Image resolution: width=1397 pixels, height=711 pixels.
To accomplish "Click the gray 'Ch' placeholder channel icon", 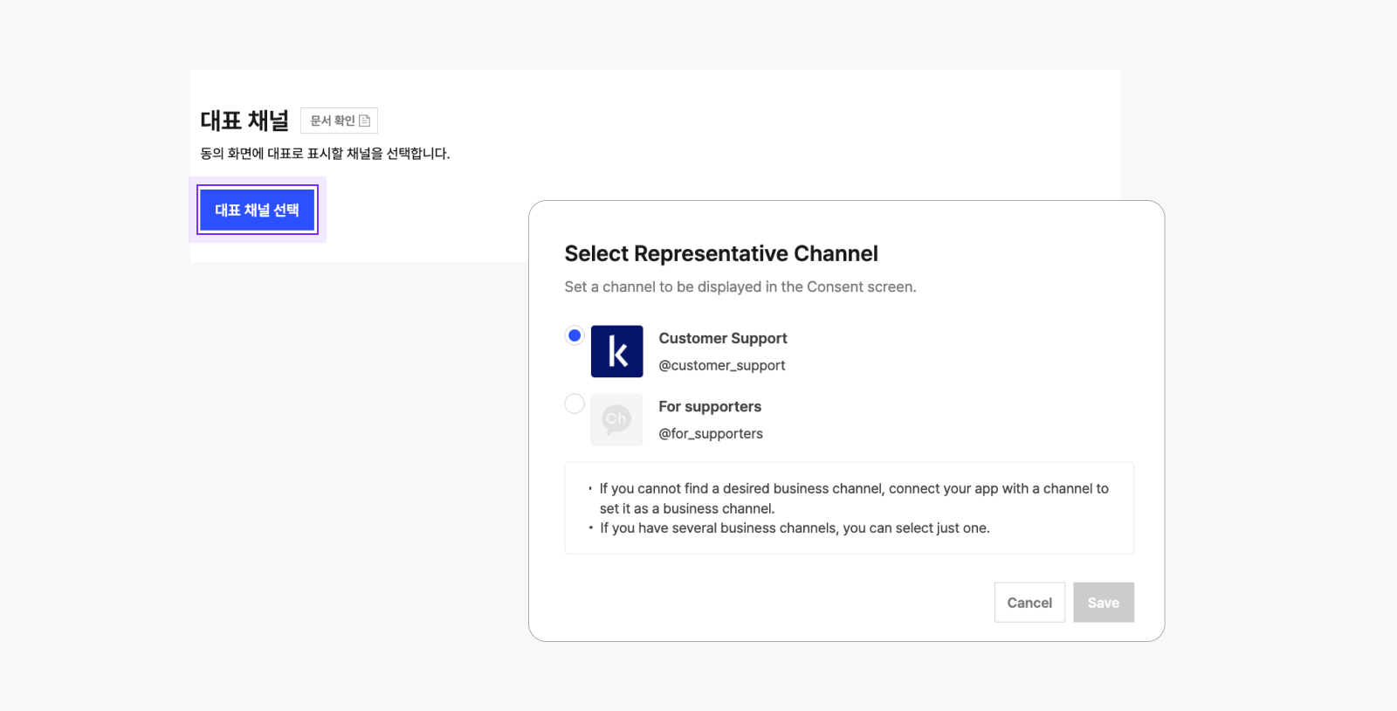I will [616, 419].
